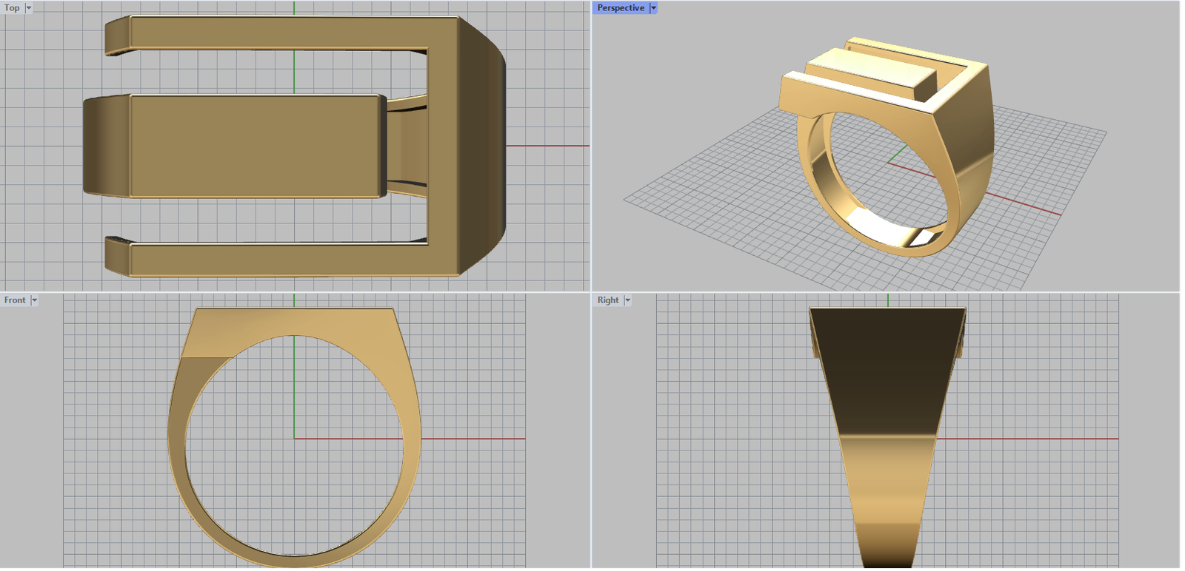Expand the Front viewport dropdown arrow
The height and width of the screenshot is (571, 1185).
point(34,300)
